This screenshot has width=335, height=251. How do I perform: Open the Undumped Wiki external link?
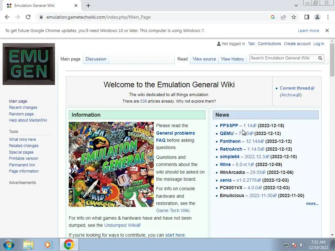(122, 225)
